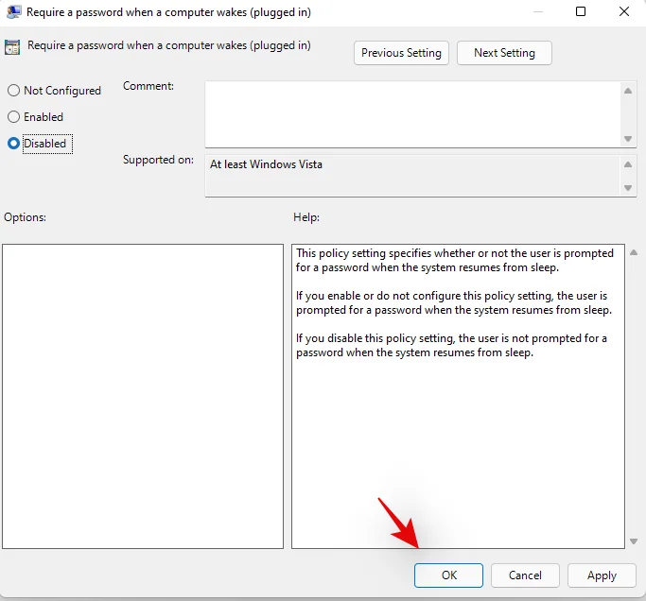The image size is (646, 601).
Task: Click up arrow in Supported on box
Action: pos(628,164)
